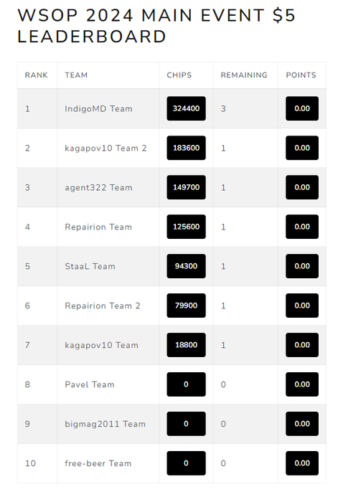Select IndigoMD Team name
Screen dimensions: 338x502
pyautogui.click(x=98, y=109)
